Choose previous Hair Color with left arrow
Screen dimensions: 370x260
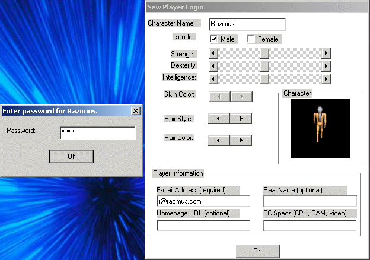coord(220,140)
